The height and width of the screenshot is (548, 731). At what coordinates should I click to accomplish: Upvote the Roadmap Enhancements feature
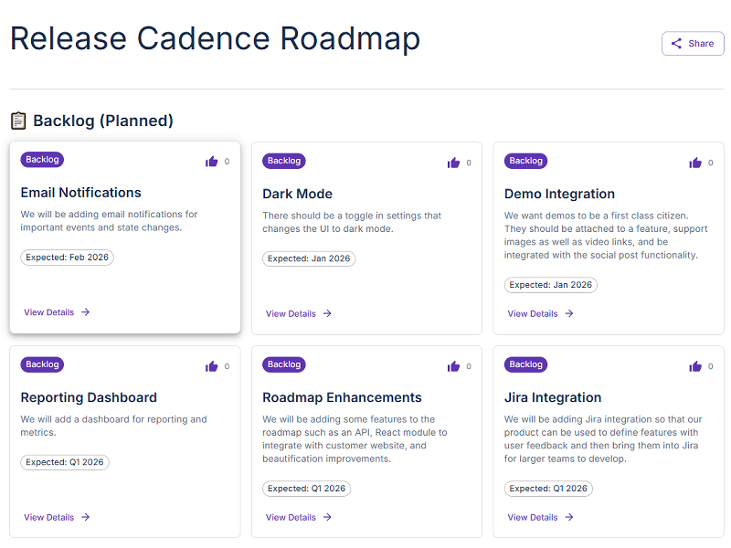point(454,365)
